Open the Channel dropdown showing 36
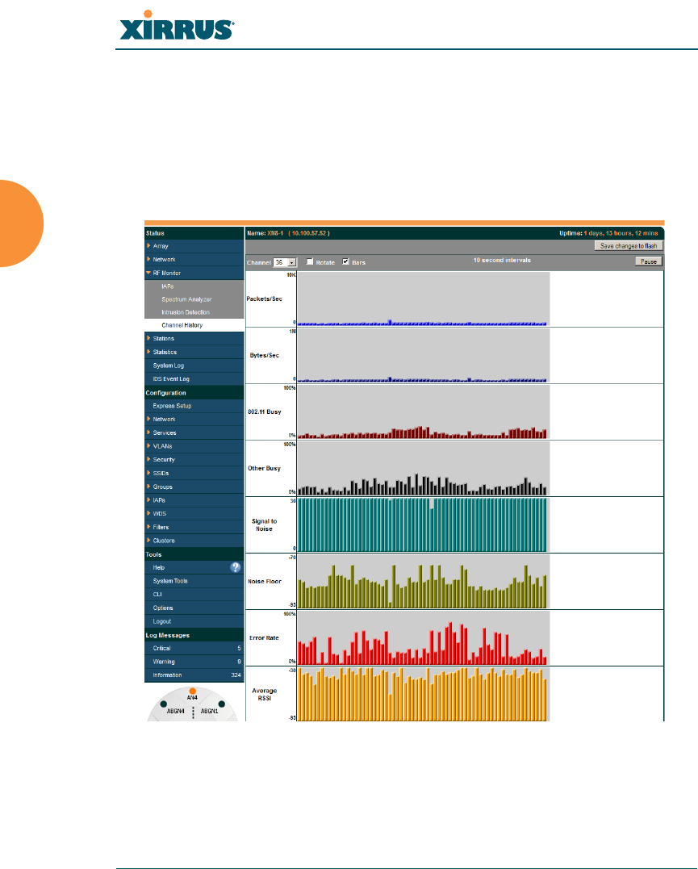 285,262
